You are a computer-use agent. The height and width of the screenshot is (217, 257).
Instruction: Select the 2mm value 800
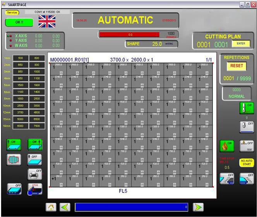37,65
